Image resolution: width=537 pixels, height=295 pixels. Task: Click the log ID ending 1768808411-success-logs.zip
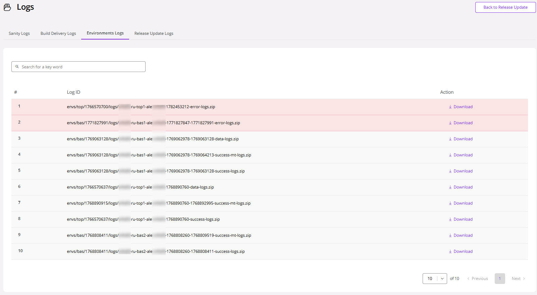[156, 251]
